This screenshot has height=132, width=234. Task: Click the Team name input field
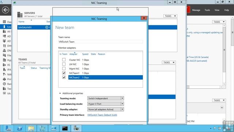pyautogui.click(x=101, y=41)
